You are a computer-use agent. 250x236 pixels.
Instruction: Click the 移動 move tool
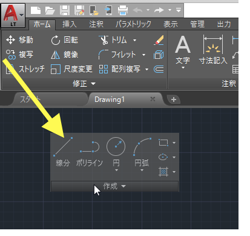pos(19,40)
